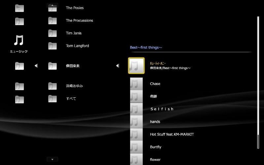This screenshot has height=165, width=264.
Task: Select the folder icon beside The Procussions
Action: (52, 20)
